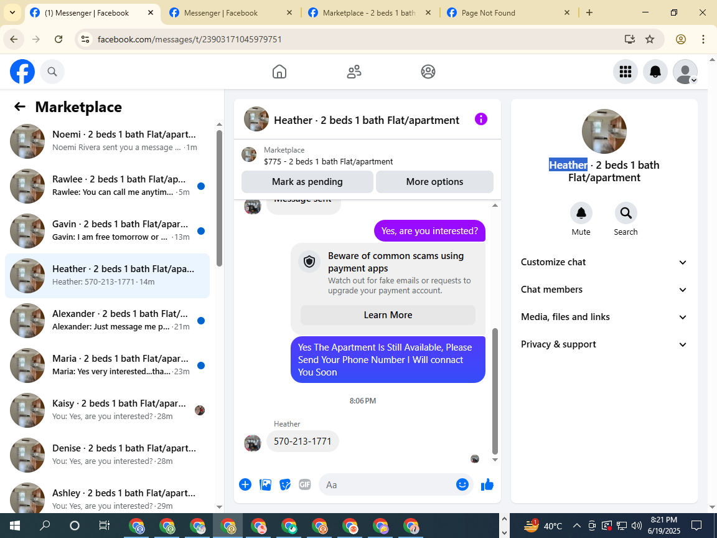Switch to Page Not Found tab
The height and width of the screenshot is (538, 717).
click(x=508, y=13)
